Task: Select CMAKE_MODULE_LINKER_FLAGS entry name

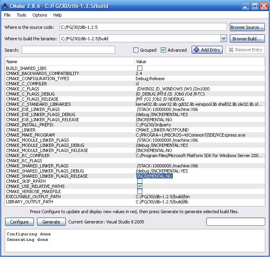Action: [37, 140]
